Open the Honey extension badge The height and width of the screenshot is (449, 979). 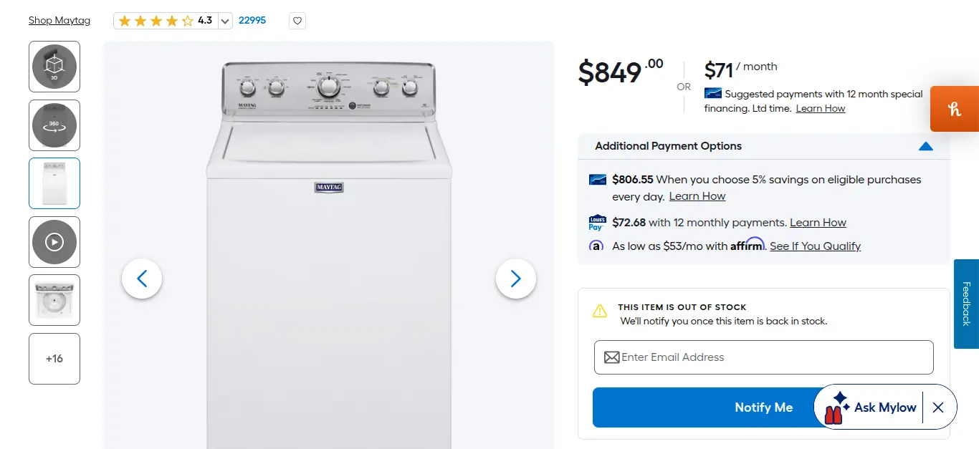tap(955, 109)
